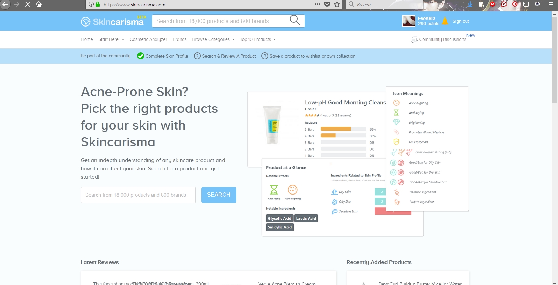
Task: Expand the Top 10 Products dropdown
Action: tap(258, 39)
